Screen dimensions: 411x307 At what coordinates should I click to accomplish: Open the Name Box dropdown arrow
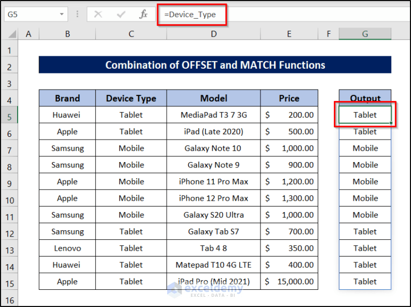(62, 14)
